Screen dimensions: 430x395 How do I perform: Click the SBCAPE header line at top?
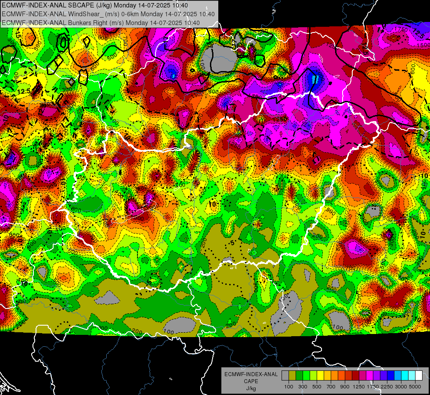(x=95, y=5)
